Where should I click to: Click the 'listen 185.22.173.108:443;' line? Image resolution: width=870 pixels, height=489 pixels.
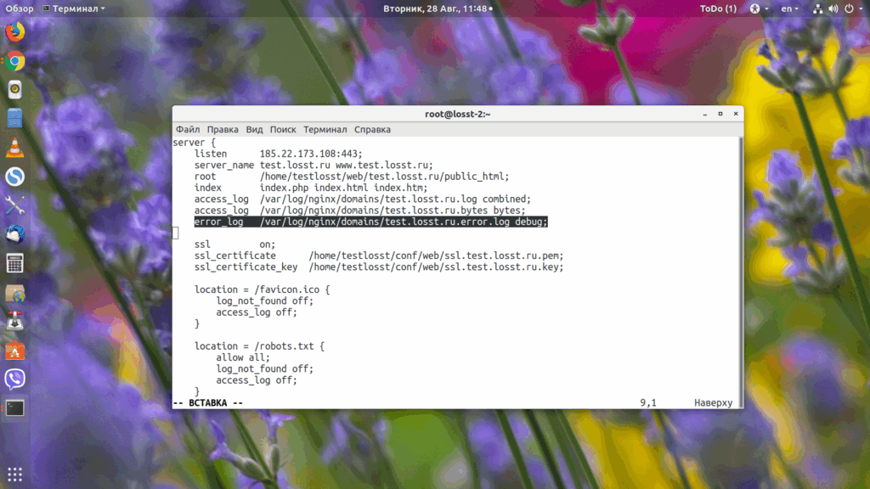278,154
